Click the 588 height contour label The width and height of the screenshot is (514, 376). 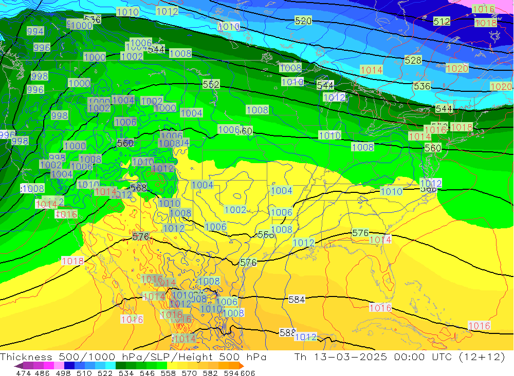tap(287, 332)
